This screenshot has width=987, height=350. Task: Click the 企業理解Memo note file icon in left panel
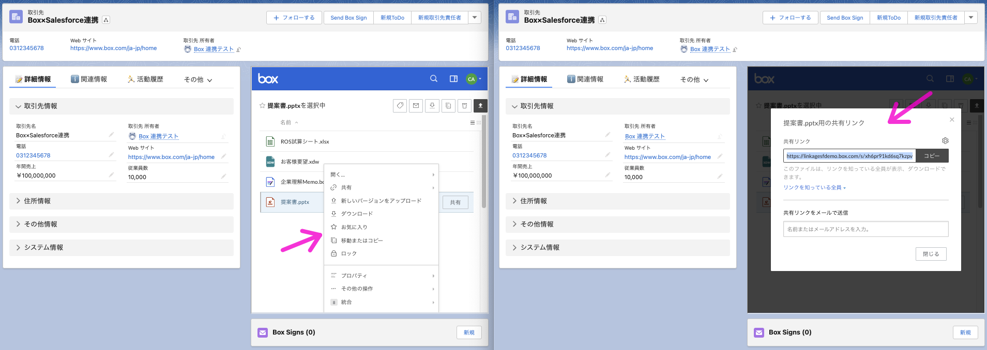pyautogui.click(x=270, y=182)
